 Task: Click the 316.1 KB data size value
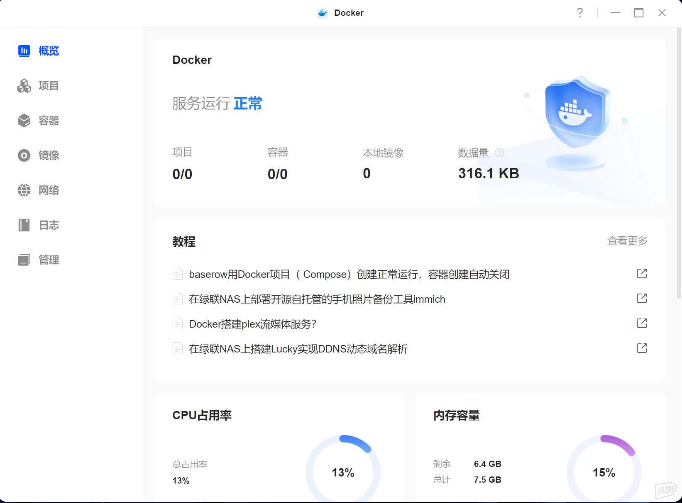489,173
